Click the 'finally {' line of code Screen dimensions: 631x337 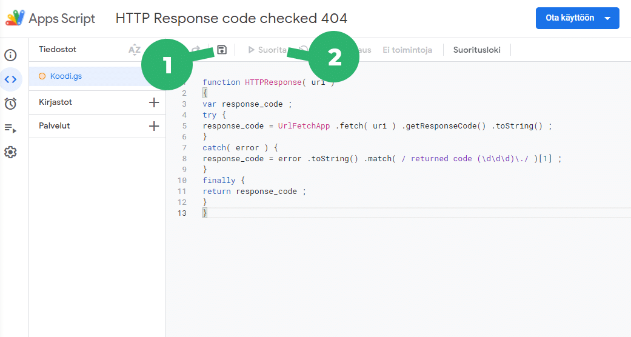click(x=223, y=181)
